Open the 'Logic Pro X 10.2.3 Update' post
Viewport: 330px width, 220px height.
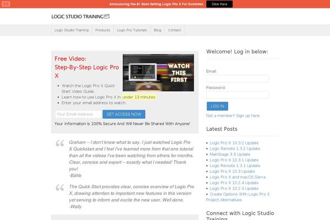click(x=234, y=189)
